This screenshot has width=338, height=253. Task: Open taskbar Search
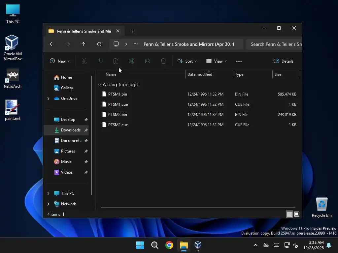[155, 245]
